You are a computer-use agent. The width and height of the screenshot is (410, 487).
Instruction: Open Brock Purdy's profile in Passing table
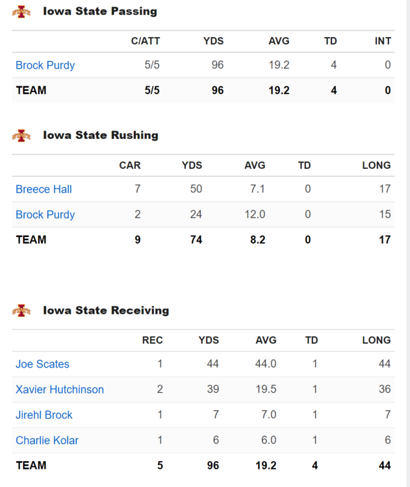coord(45,65)
